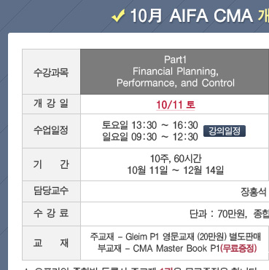Click the 일요일 09:30 ~ 12:30 schedule text

pos(150,137)
